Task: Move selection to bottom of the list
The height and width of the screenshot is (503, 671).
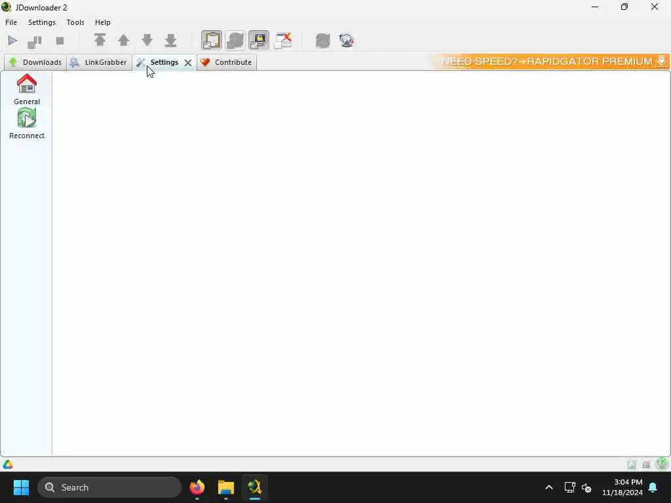Action: 171,40
